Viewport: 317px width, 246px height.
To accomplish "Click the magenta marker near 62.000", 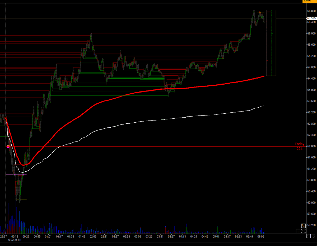I will click(8, 147).
